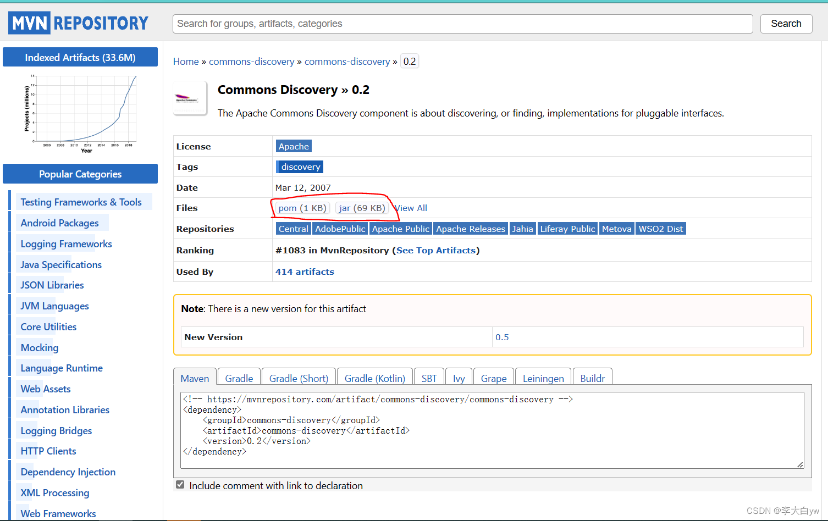Switch to the Ivy tab
The height and width of the screenshot is (521, 828).
click(459, 378)
